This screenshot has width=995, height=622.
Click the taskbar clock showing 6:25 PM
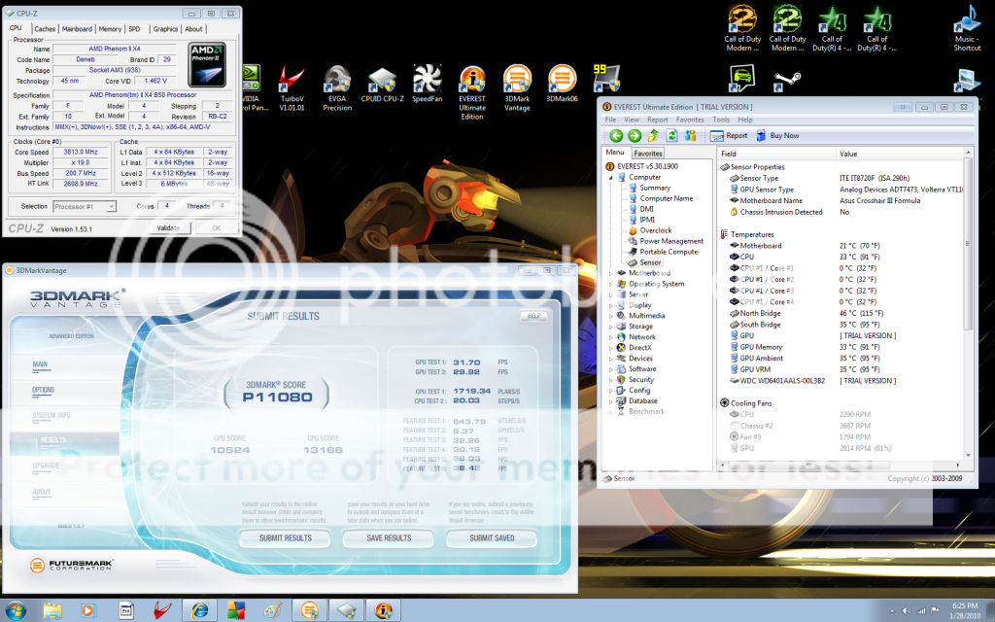click(x=965, y=610)
